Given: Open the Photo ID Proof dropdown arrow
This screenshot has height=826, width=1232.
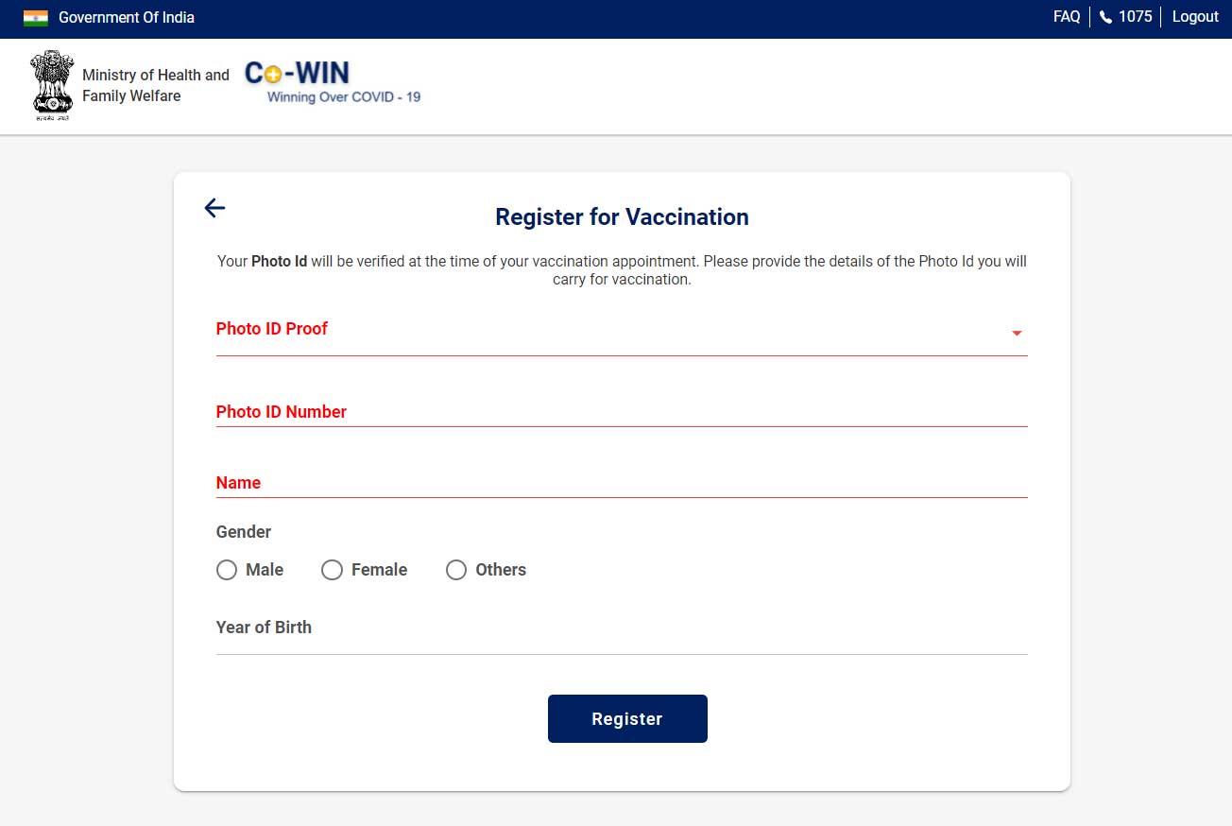Looking at the screenshot, I should click(x=1017, y=334).
